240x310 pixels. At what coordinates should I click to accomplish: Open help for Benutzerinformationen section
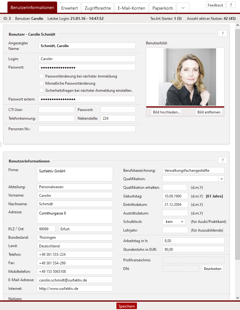(x=223, y=160)
